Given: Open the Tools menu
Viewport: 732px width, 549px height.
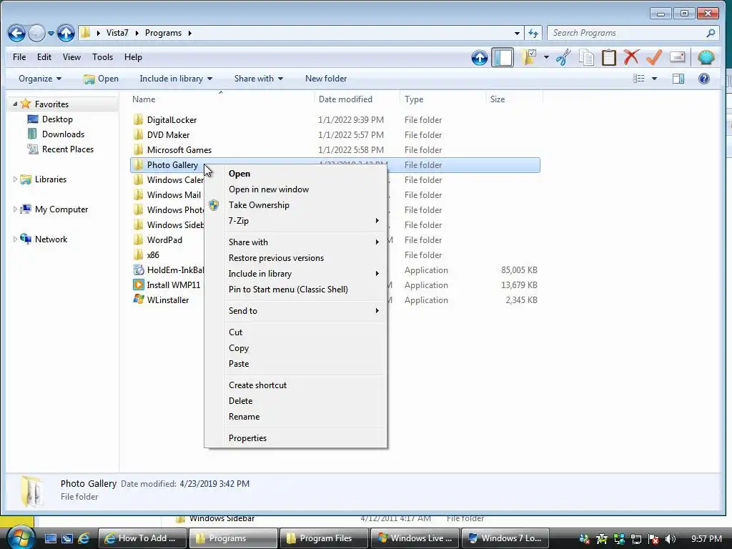Looking at the screenshot, I should (102, 57).
